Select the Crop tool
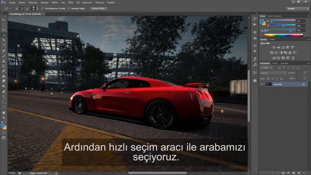This screenshot has height=175, width=311. click(x=3, y=40)
